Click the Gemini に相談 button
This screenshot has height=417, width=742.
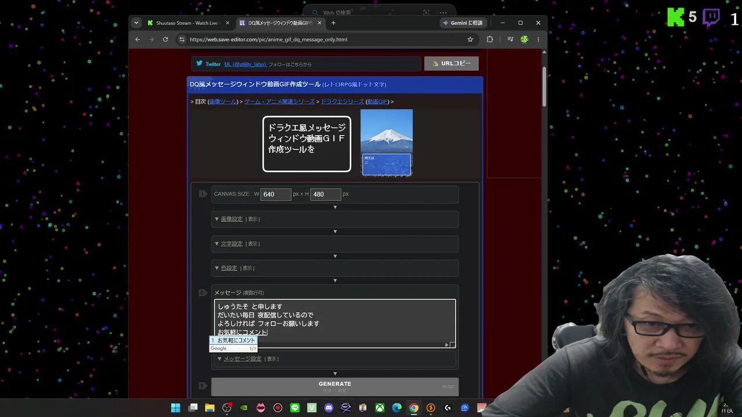[x=462, y=23]
